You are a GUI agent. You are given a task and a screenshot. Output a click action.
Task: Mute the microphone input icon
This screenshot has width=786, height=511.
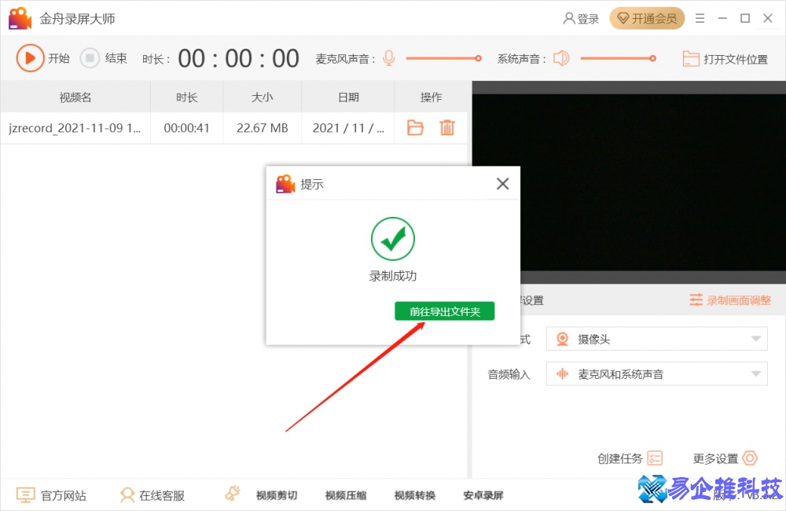coord(388,57)
